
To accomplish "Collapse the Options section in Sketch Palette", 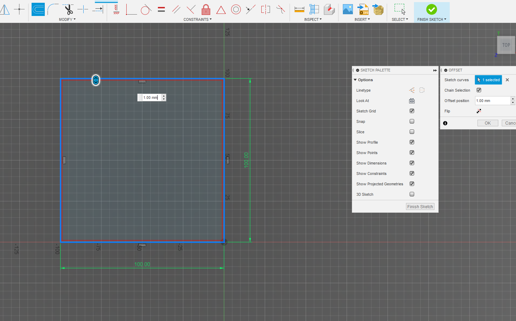I will [355, 80].
